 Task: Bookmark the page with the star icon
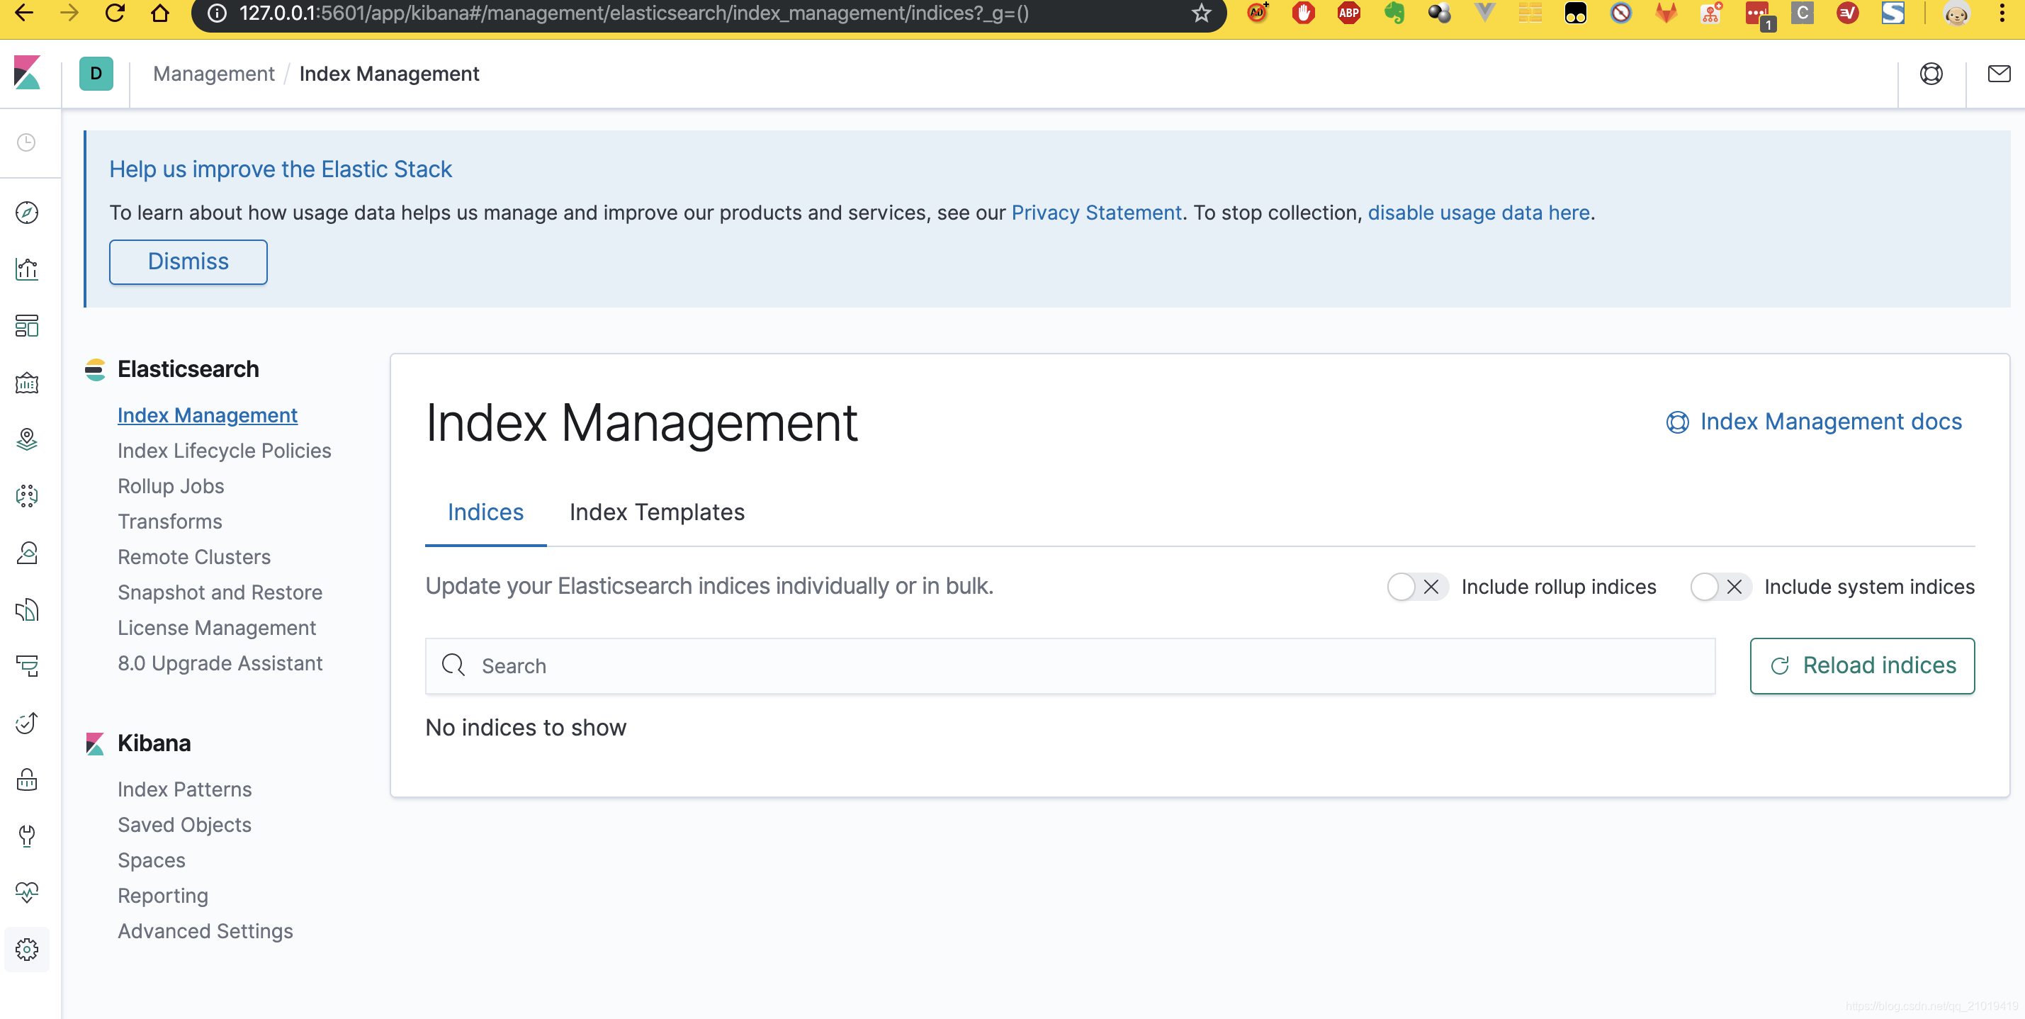[1200, 13]
